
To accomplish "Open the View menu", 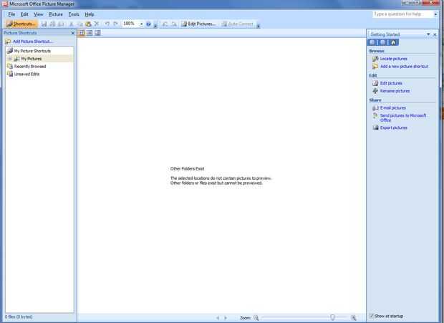I will (39, 14).
